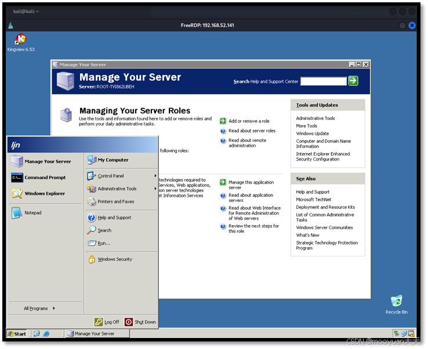Click the security alert shield tray icon
The height and width of the screenshot is (349, 428).
411,333
